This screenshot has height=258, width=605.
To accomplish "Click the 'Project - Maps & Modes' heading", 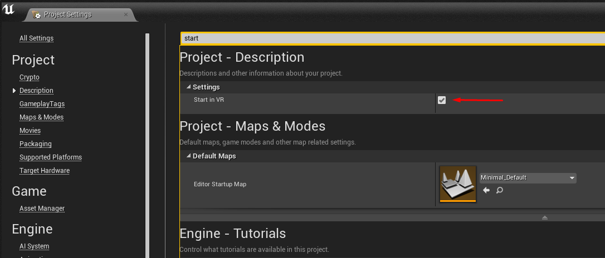I will point(252,126).
